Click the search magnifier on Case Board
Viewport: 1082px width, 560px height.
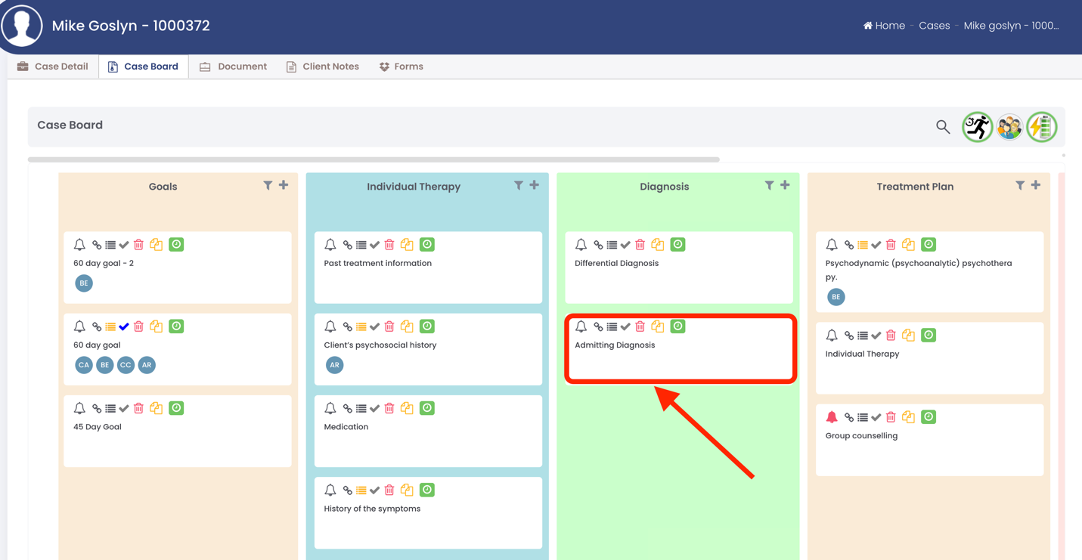pos(942,127)
